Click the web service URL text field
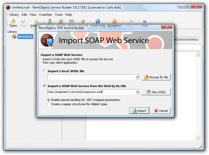The width and height of the screenshot is (209, 155). coord(91,92)
